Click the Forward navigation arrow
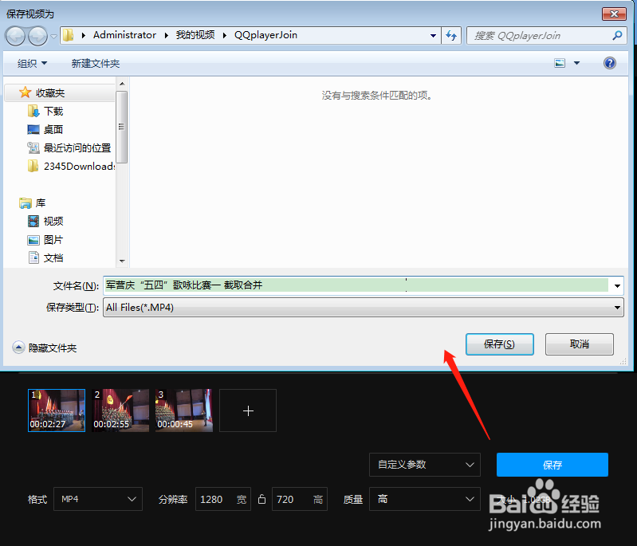Viewport: 637px width, 546px height. coord(38,36)
